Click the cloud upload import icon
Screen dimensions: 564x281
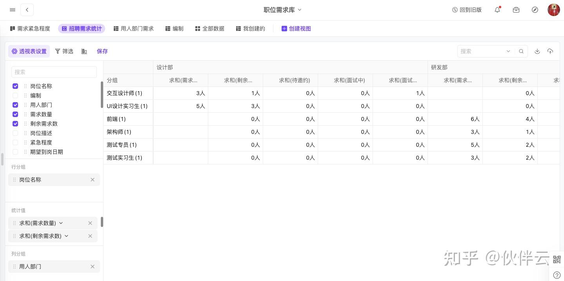pos(550,51)
